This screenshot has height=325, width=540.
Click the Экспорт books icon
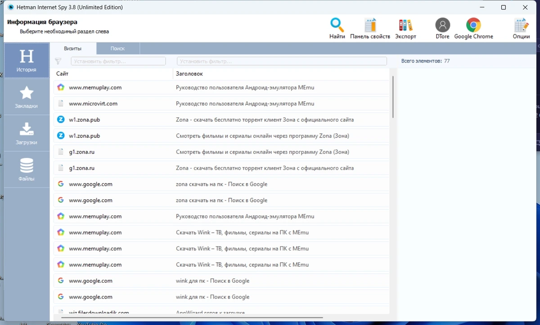[x=405, y=25]
